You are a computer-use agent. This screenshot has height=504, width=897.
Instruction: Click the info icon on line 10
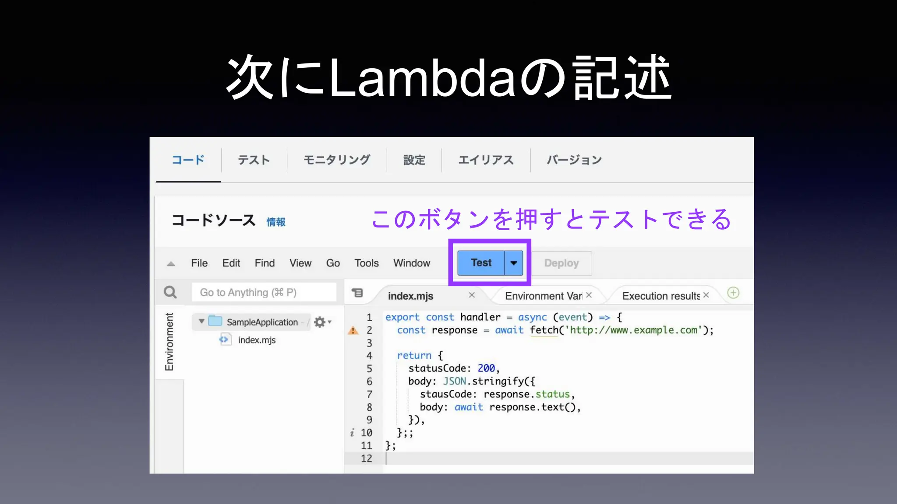tap(352, 433)
